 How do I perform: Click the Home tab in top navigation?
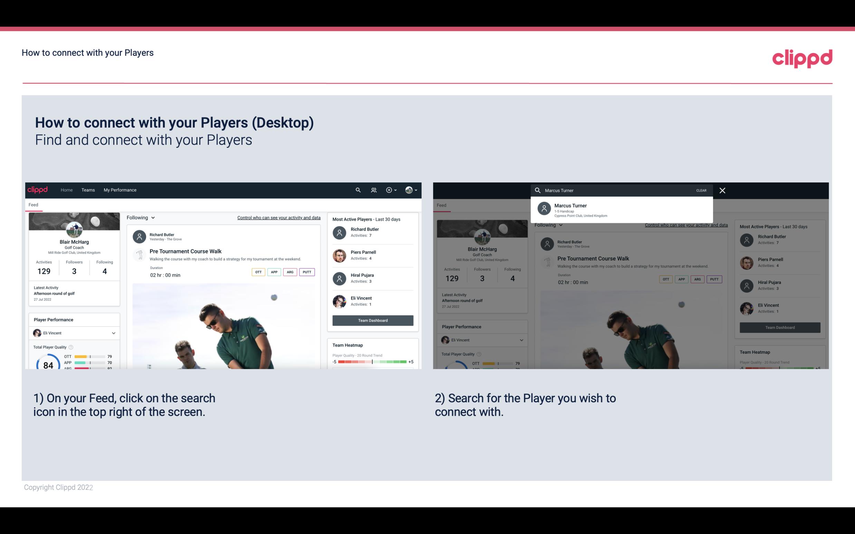[67, 189]
